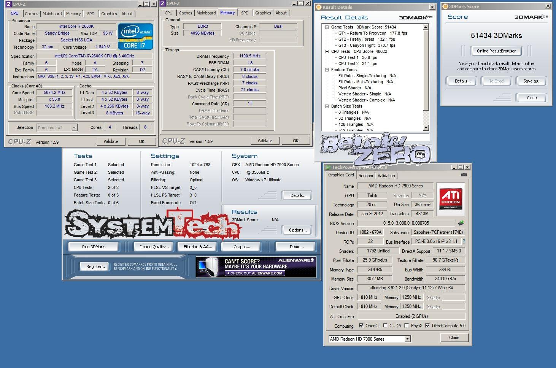Open the Processor #1 selection dropdown

click(74, 128)
